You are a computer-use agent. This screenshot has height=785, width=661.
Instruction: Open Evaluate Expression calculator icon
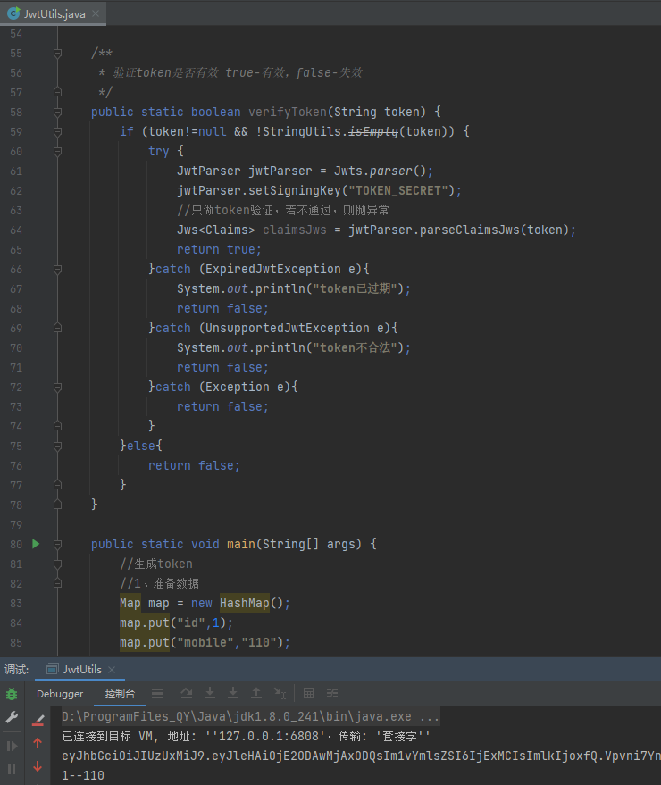point(309,693)
